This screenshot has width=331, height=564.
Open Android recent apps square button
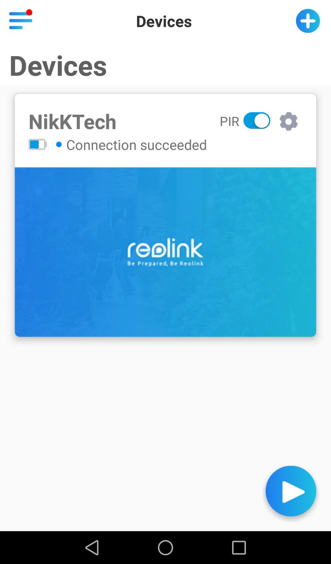point(239,548)
